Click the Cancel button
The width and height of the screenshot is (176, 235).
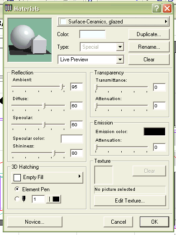pyautogui.click(x=119, y=222)
